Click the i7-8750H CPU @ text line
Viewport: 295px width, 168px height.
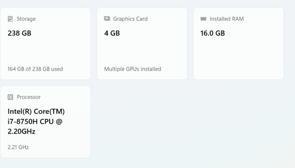[x=35, y=121]
